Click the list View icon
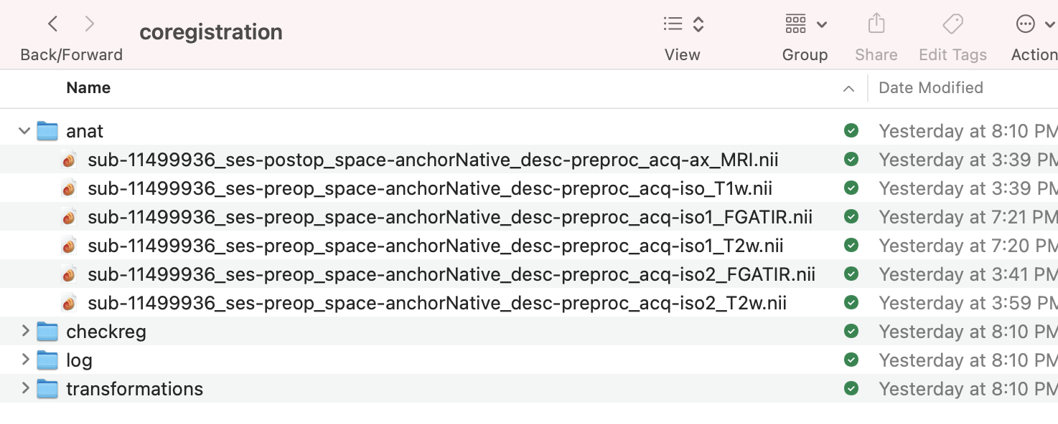The image size is (1058, 424). coord(673,23)
